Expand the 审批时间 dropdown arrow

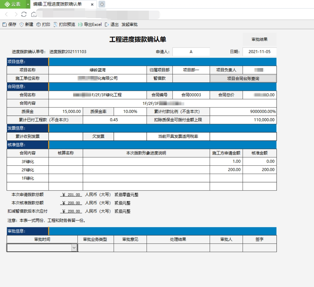click(x=74, y=248)
